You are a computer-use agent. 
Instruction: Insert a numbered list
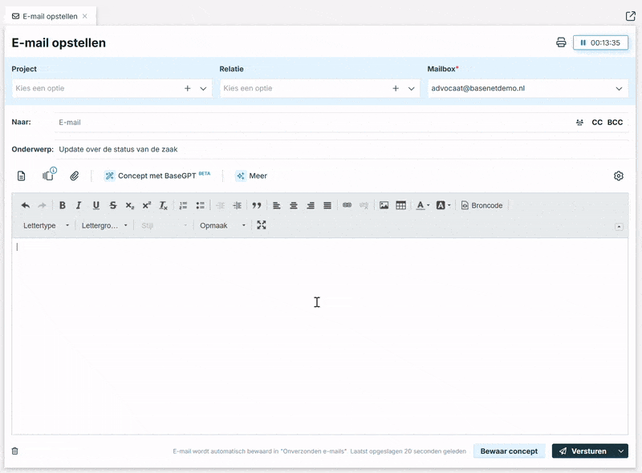pyautogui.click(x=183, y=205)
